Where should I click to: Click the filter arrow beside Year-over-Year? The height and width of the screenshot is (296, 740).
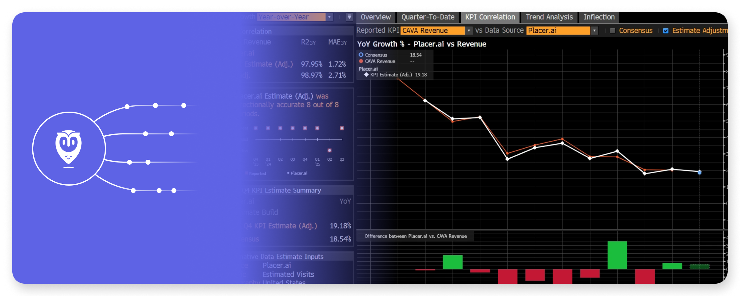pyautogui.click(x=349, y=17)
